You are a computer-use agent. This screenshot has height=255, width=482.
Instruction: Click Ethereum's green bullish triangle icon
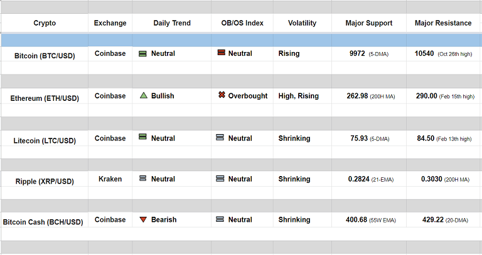click(143, 96)
